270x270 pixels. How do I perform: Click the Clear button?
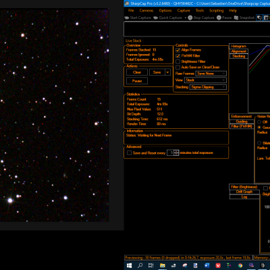click(137, 72)
